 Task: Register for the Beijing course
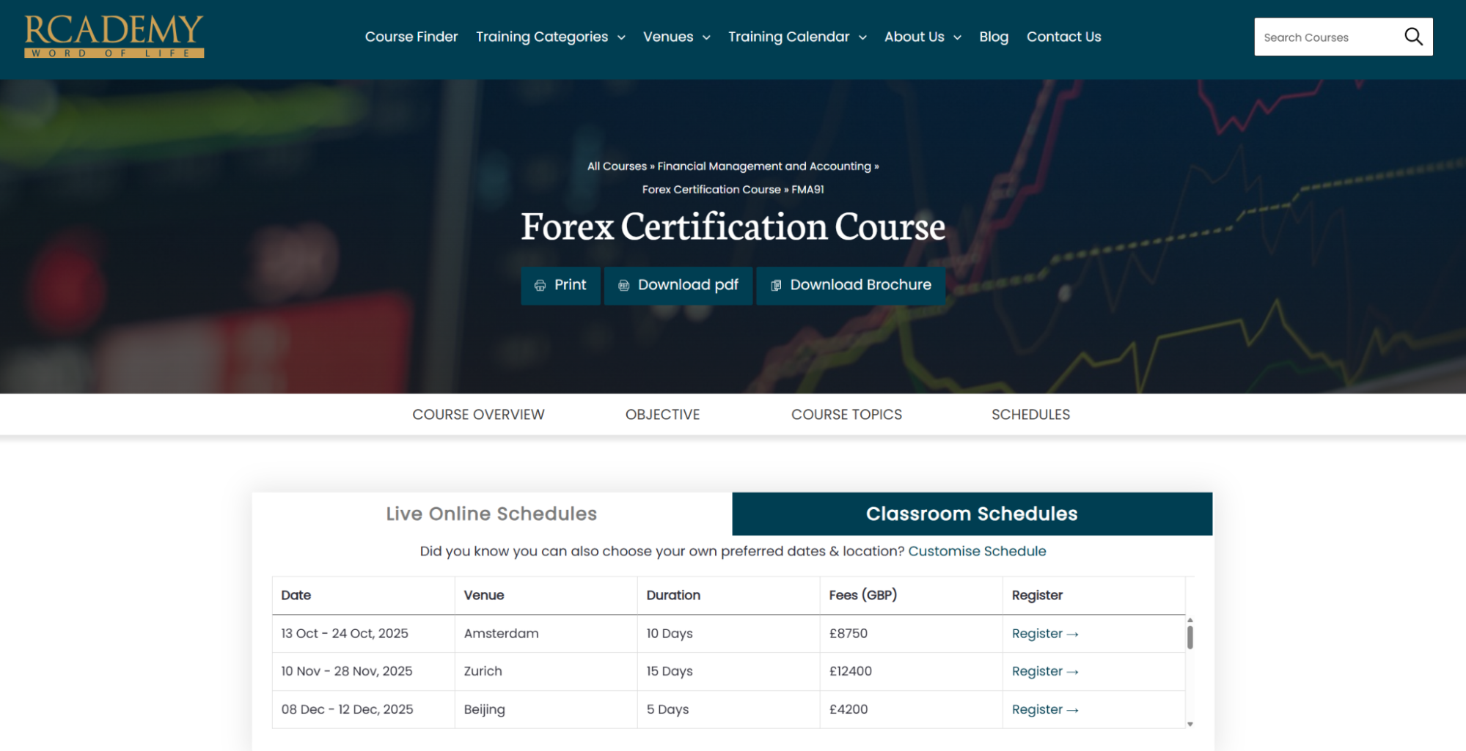click(x=1045, y=710)
